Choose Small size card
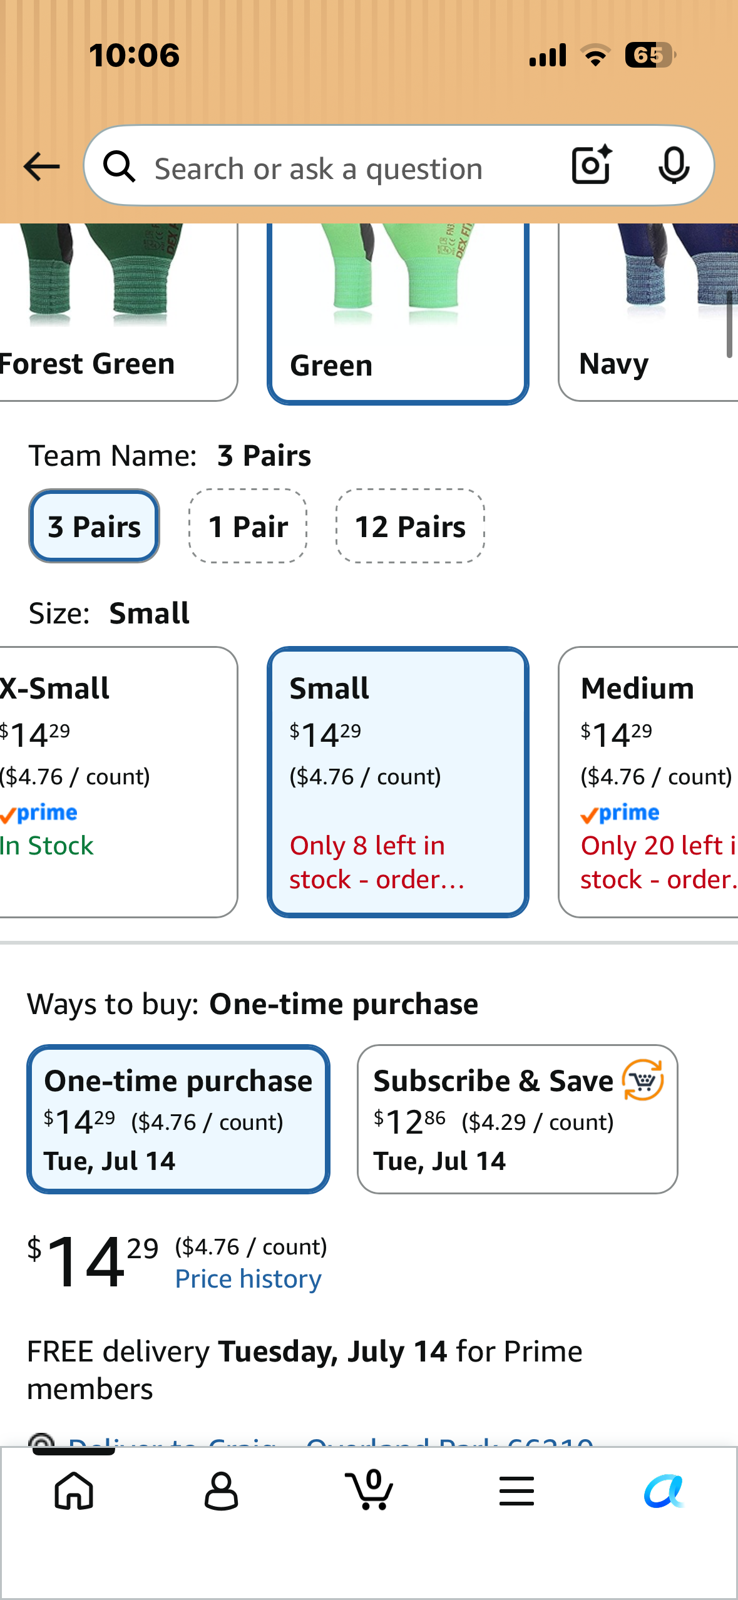Image resolution: width=738 pixels, height=1600 pixels. click(x=398, y=782)
